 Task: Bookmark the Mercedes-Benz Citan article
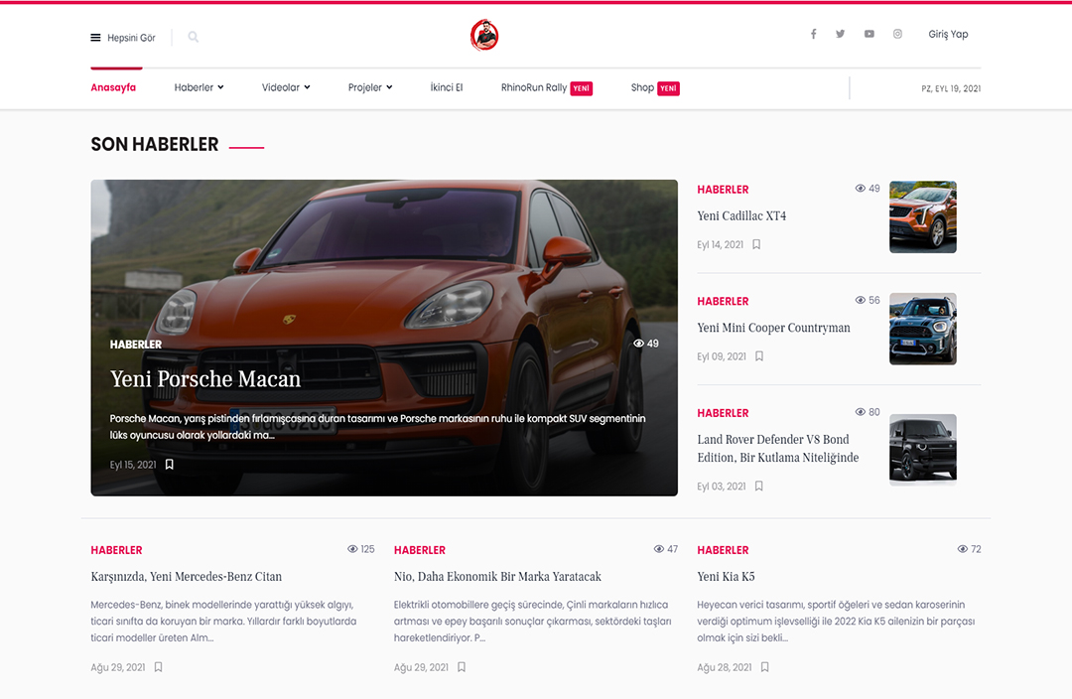tap(158, 667)
